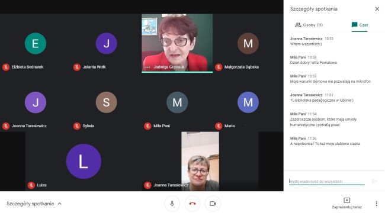Click Maria's M avatar
Screen dimensions: 385x216
pyautogui.click(x=248, y=102)
